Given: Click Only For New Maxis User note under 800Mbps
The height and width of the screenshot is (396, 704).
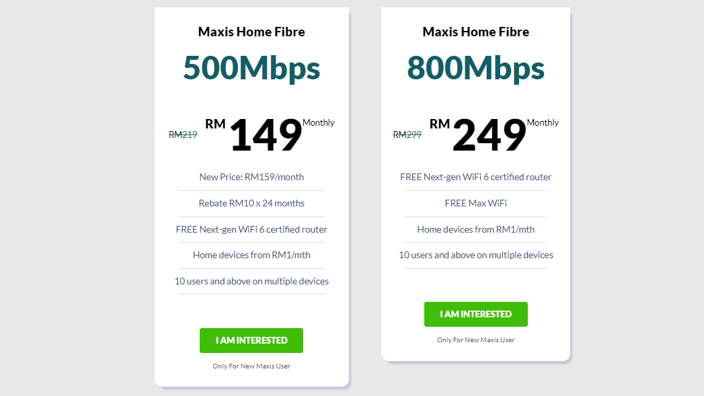Looking at the screenshot, I should point(476,340).
